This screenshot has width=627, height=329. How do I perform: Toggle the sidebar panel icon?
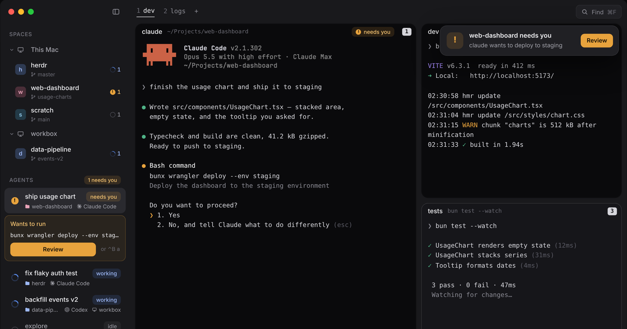tap(116, 11)
